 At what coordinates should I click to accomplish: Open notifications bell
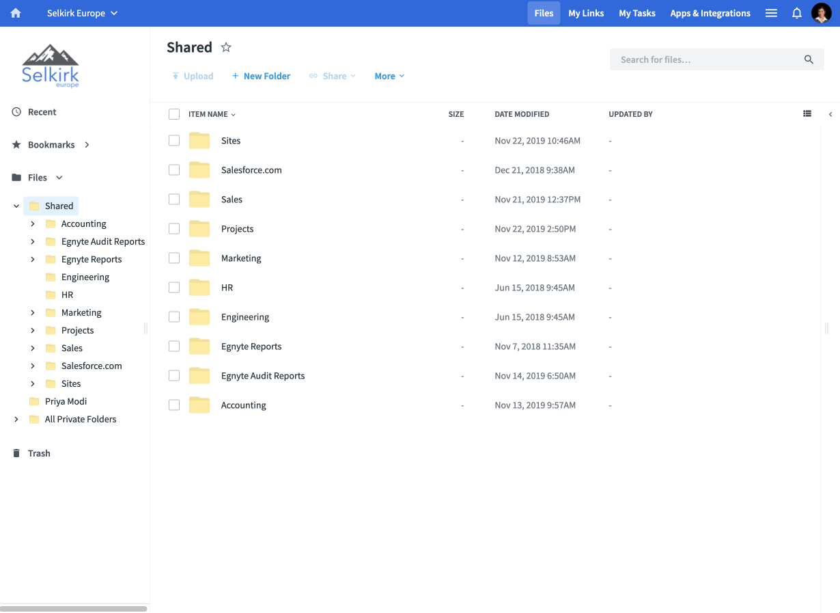point(796,13)
